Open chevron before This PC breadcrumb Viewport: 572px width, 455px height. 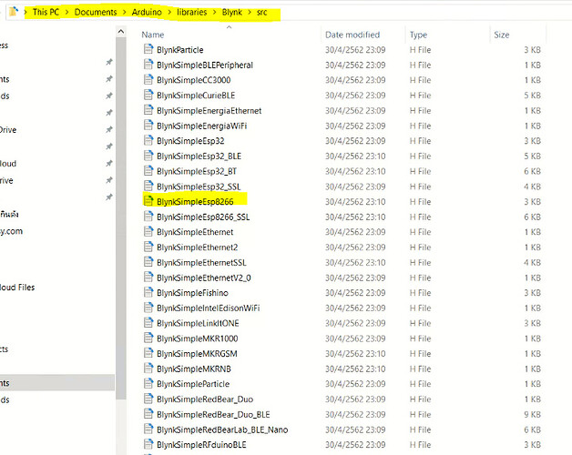[26, 13]
